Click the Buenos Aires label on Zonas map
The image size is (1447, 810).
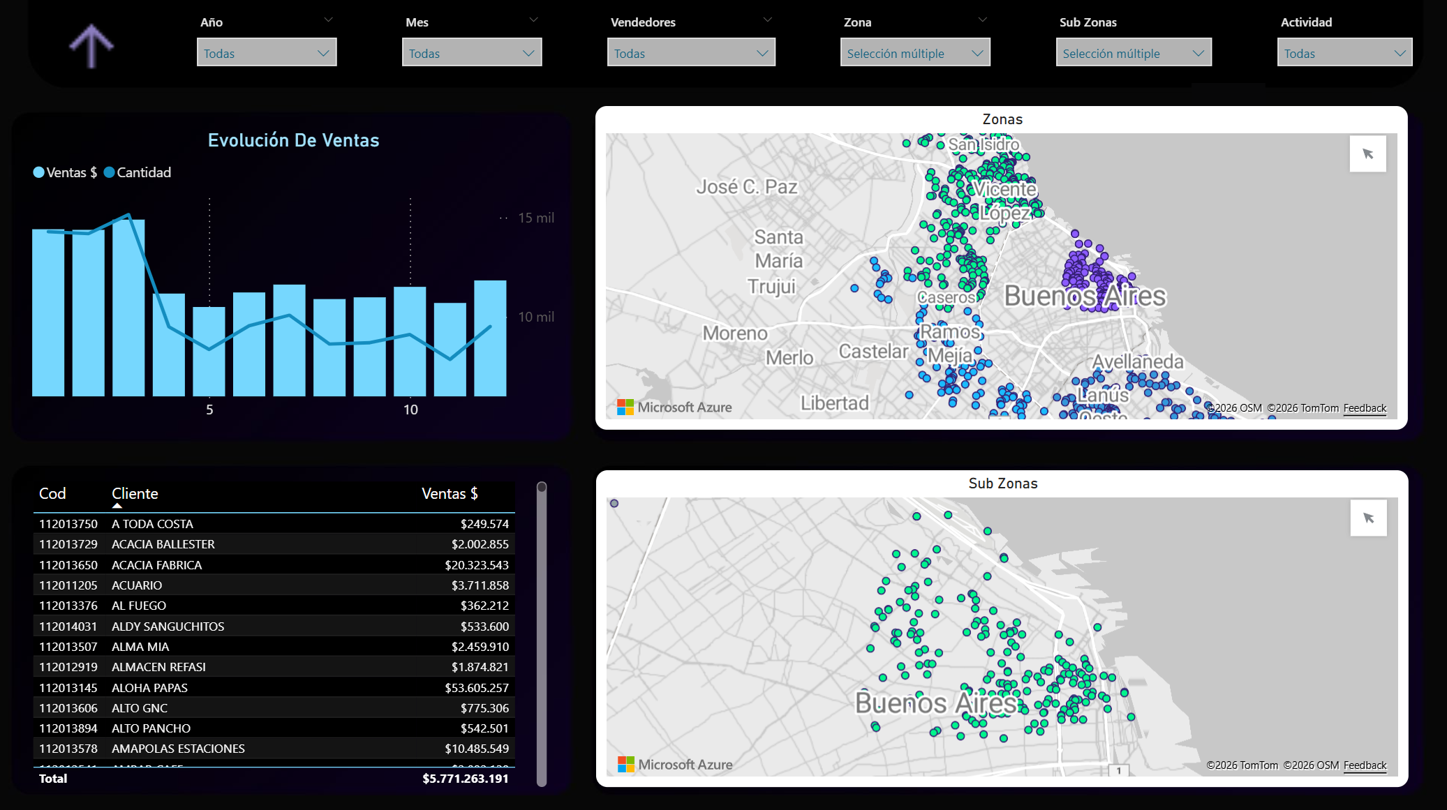coord(1085,296)
